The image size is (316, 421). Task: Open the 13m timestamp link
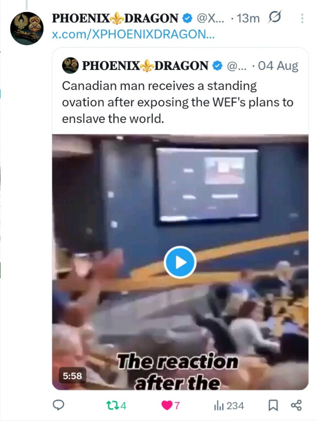click(248, 18)
